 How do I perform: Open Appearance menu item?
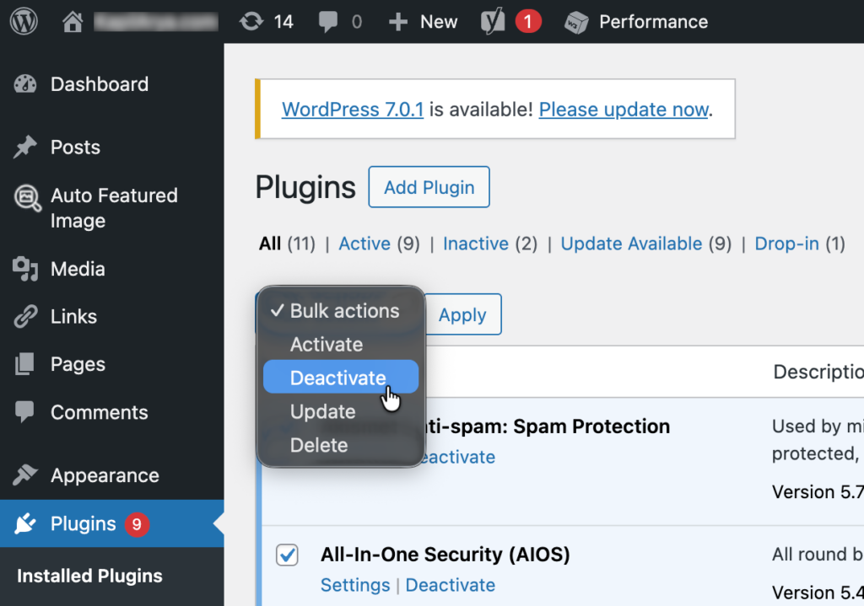(x=105, y=475)
